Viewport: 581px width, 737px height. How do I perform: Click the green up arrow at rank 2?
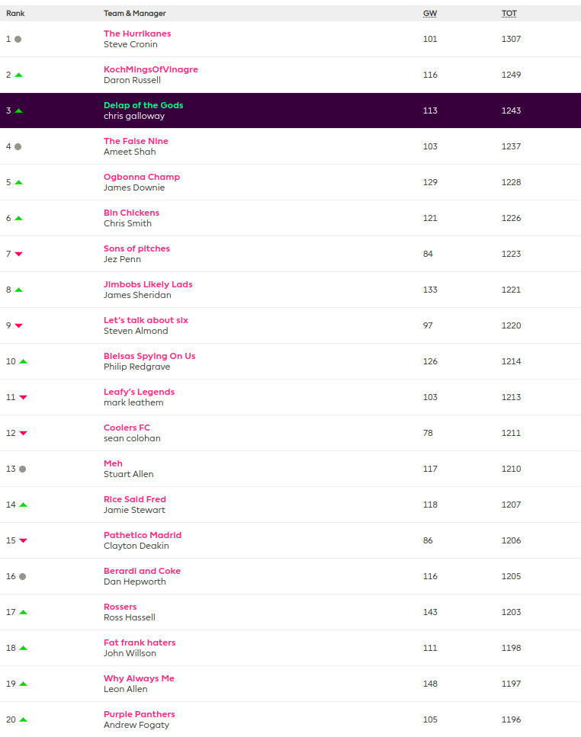pos(18,75)
